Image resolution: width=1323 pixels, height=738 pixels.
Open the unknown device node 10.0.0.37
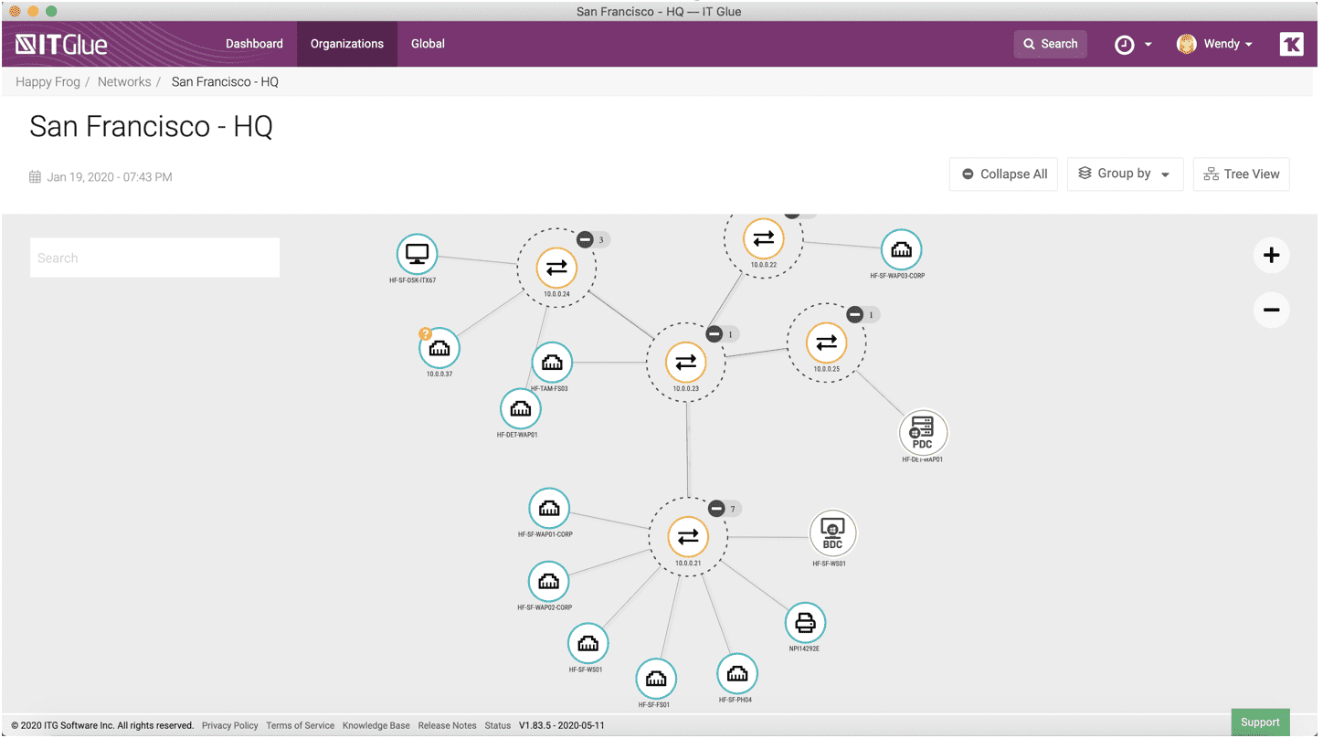point(439,348)
